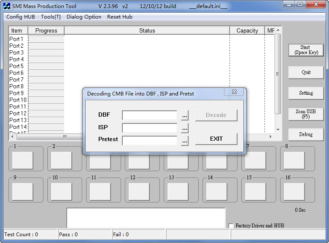
Task: Click the Quit button
Action: click(306, 73)
